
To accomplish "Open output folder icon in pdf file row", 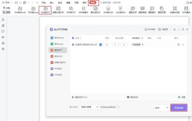I will [178, 45].
